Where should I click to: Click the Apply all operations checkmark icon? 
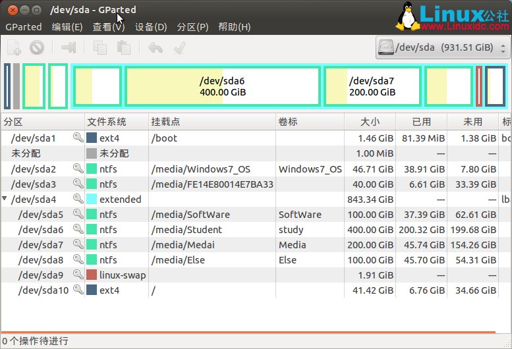pyautogui.click(x=180, y=47)
